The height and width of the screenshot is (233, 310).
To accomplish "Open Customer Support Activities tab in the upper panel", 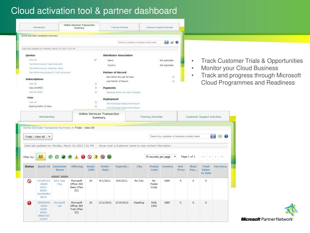I will (160, 27).
